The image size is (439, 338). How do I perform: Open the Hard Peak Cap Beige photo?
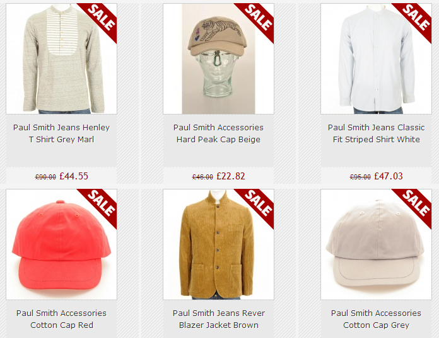218,59
